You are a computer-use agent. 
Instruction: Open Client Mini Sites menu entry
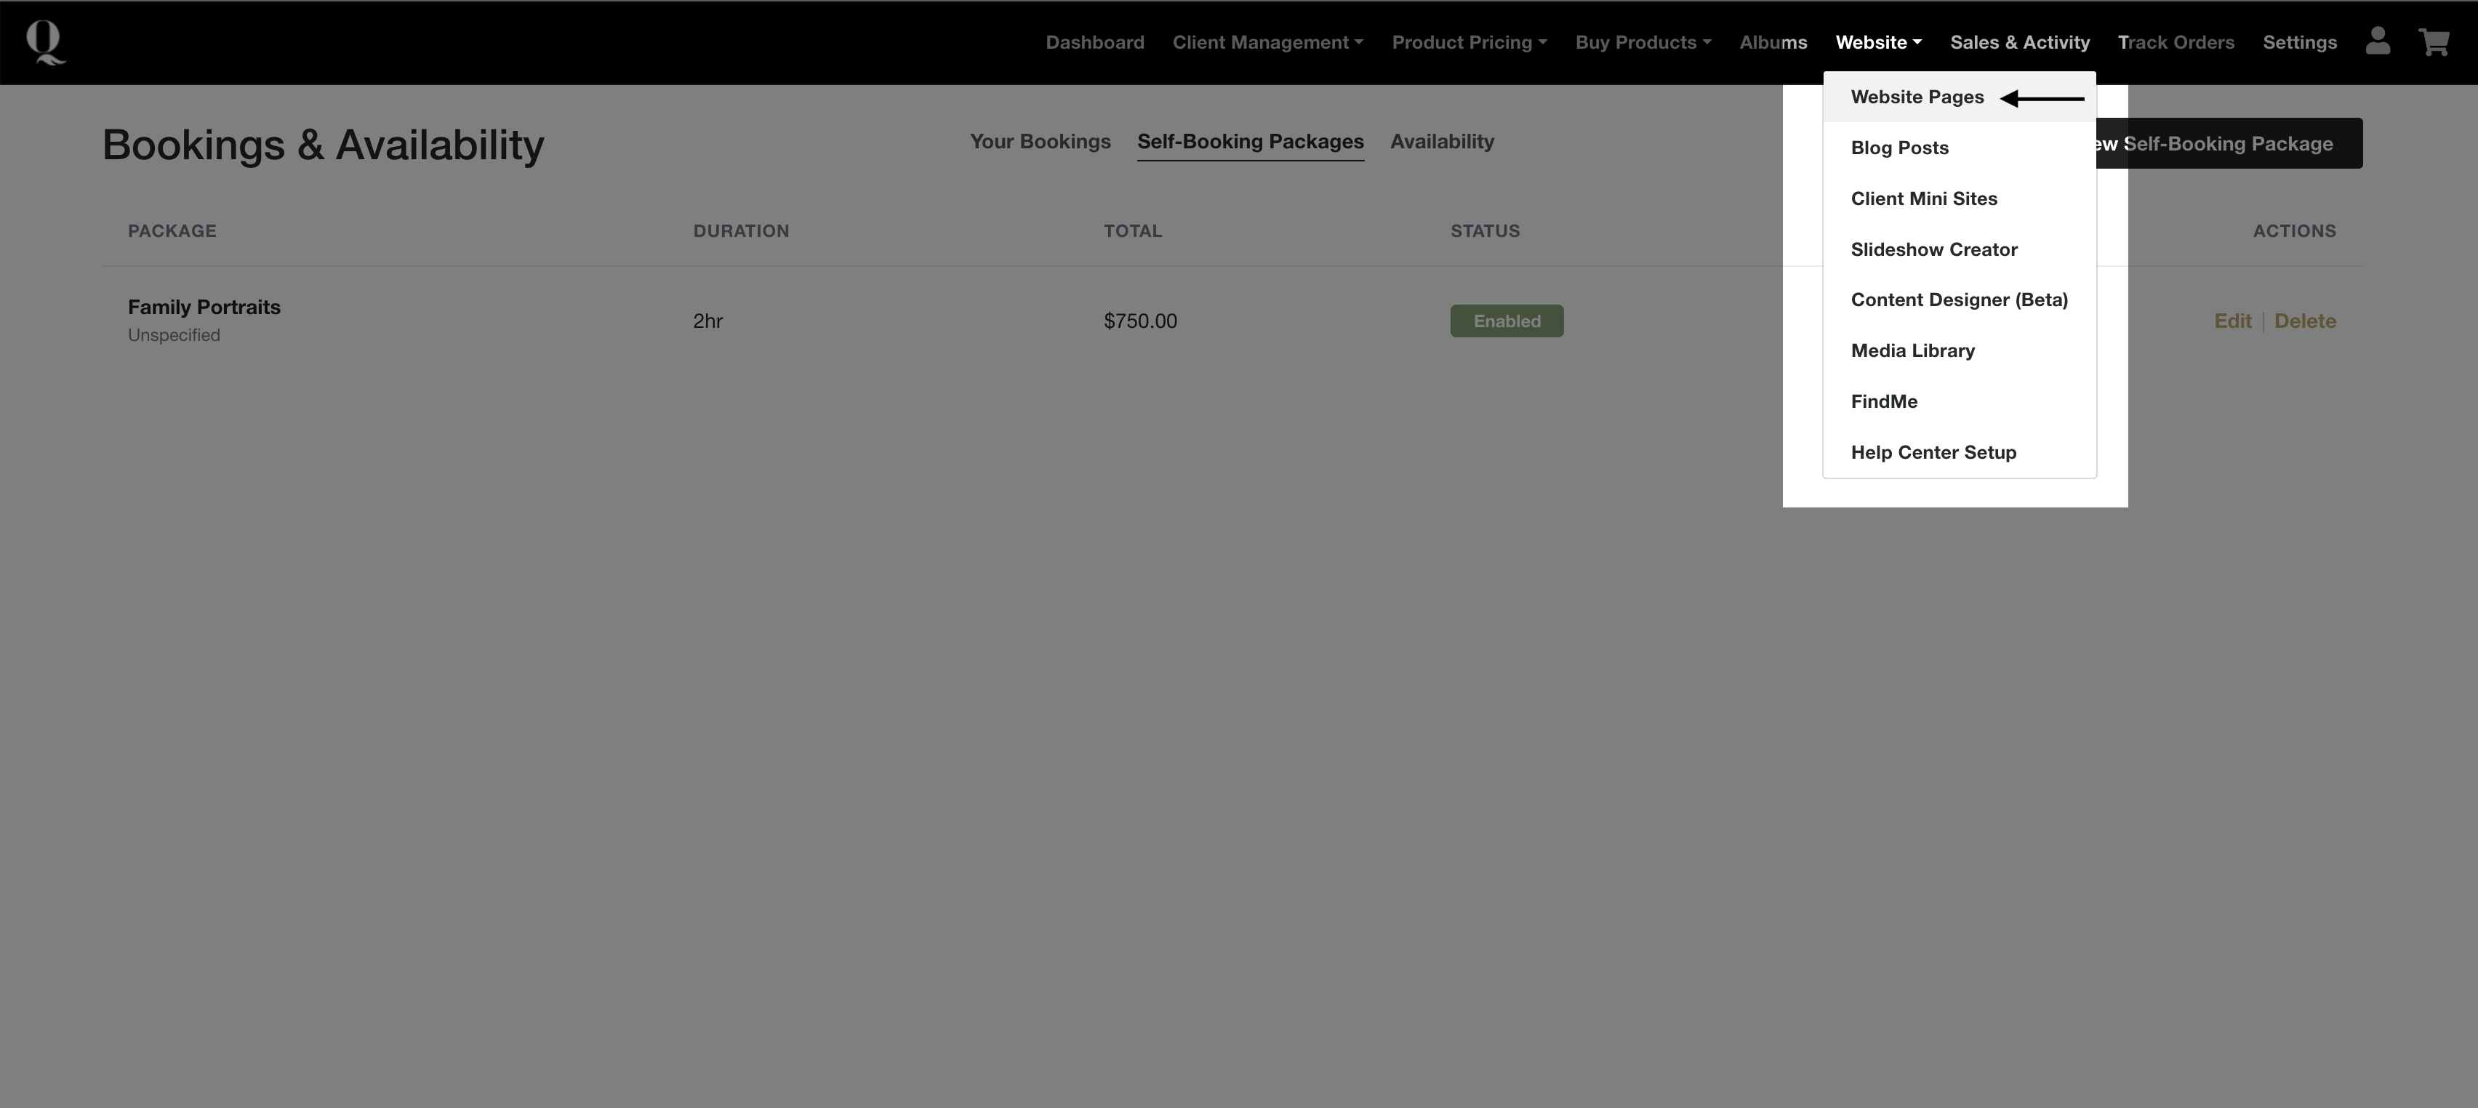(1923, 199)
